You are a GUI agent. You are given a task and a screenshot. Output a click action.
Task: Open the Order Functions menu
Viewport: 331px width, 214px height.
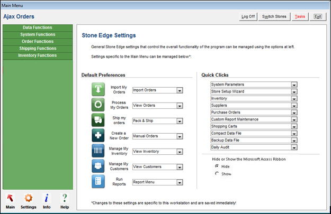[38, 42]
